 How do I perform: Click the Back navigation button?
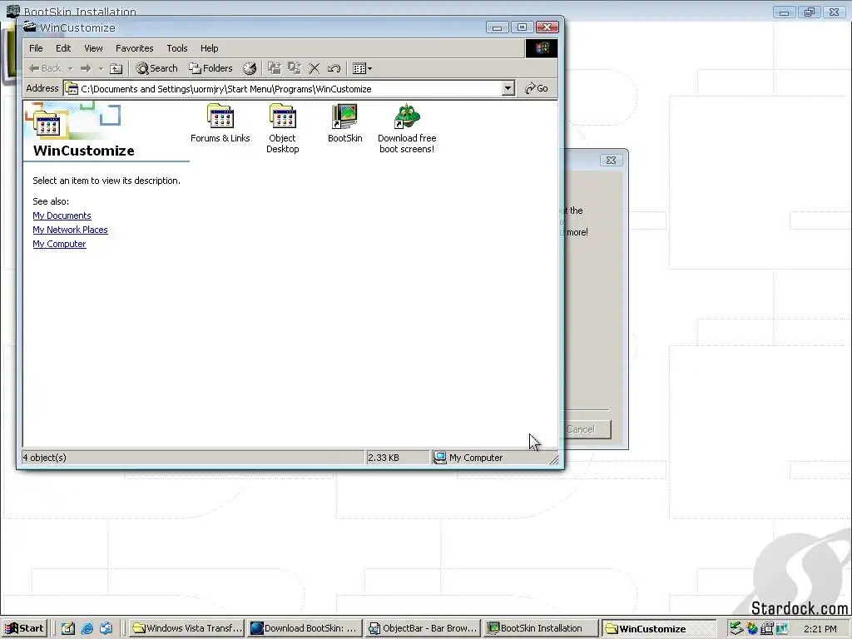point(45,68)
